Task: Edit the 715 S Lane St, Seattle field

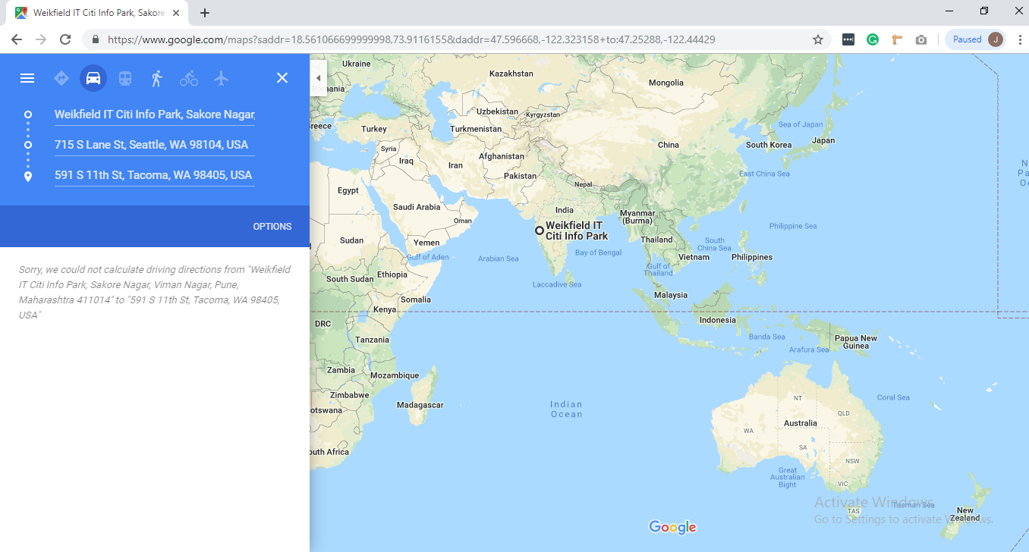Action: tap(155, 145)
